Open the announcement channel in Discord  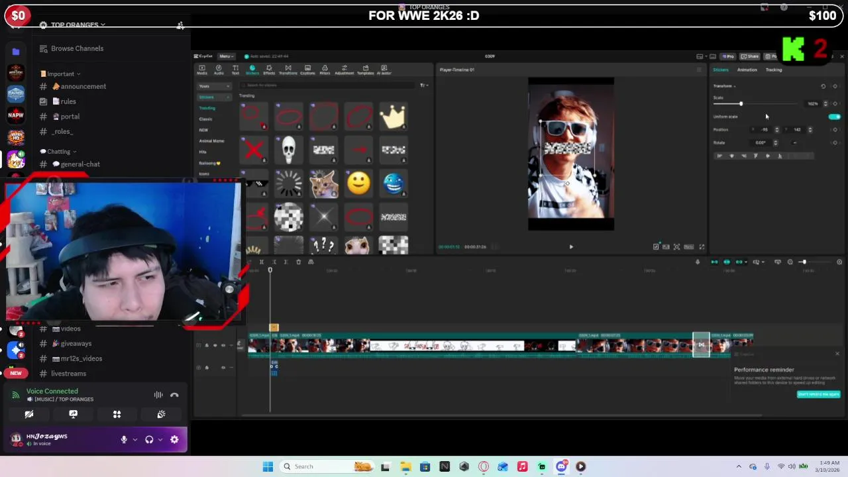(83, 86)
